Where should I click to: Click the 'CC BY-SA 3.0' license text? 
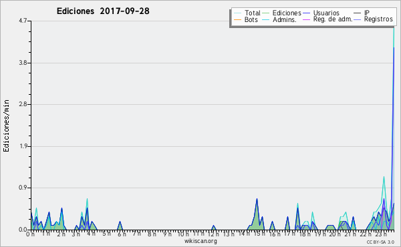(x=380, y=242)
